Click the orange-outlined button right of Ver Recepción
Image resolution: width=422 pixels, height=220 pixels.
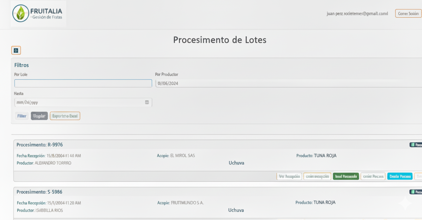[x=317, y=176]
